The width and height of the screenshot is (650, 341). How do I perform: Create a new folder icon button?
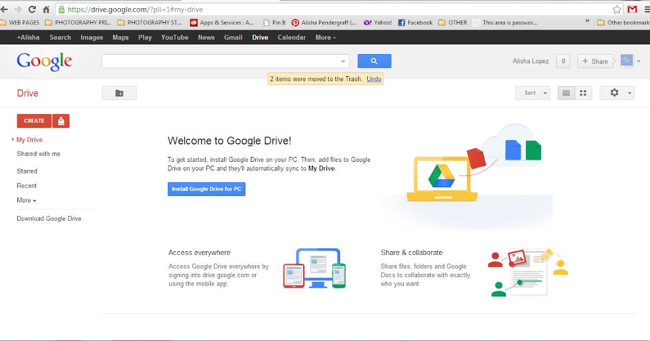pos(119,93)
